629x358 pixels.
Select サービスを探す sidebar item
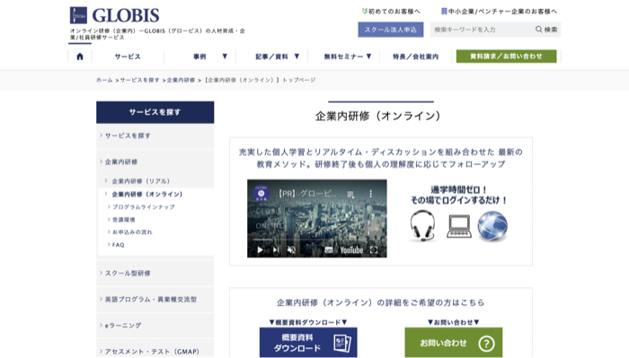coord(155,135)
